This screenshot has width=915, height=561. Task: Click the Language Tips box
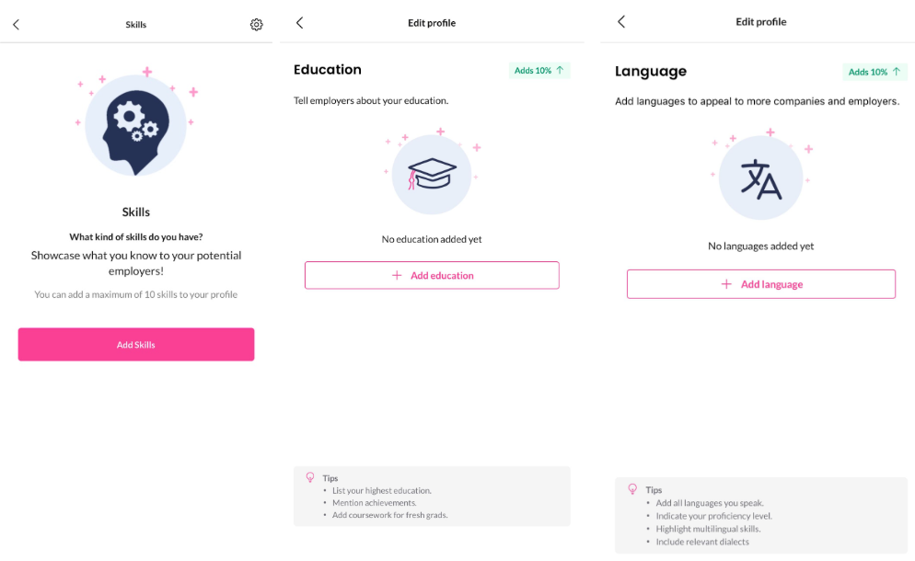[760, 516]
